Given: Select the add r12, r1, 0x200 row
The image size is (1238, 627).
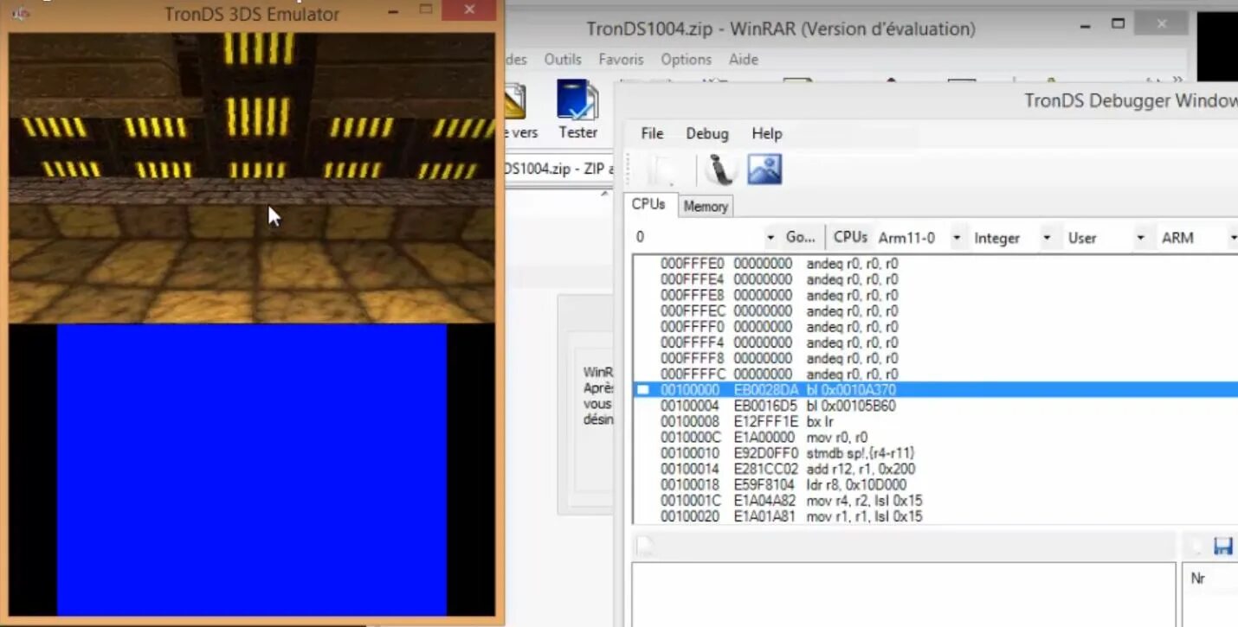Looking at the screenshot, I should [x=936, y=469].
